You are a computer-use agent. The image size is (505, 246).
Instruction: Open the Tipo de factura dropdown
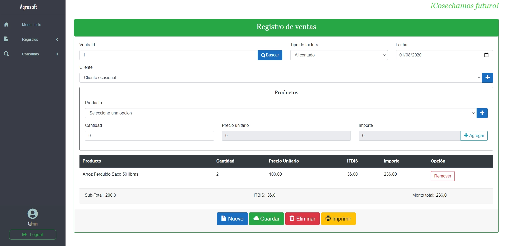coord(339,55)
